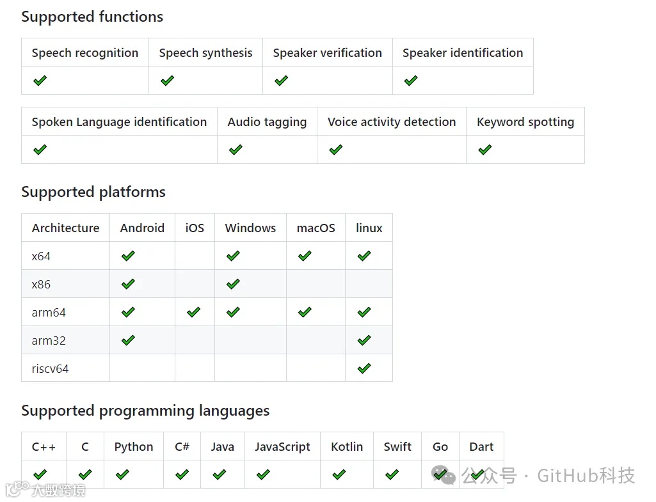This screenshot has width=656, height=502.
Task: Click the Voice activity detection header cell
Action: (391, 122)
